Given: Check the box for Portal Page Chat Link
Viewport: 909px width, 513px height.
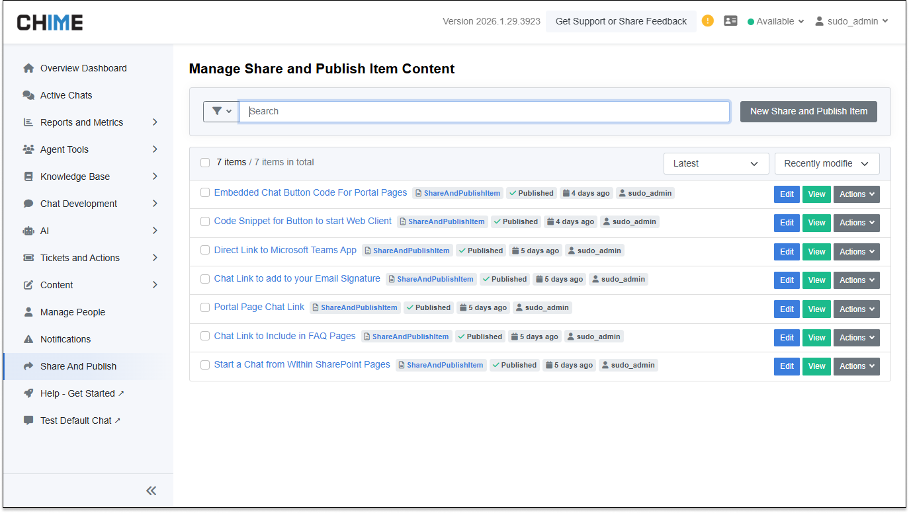Looking at the screenshot, I should coord(205,307).
